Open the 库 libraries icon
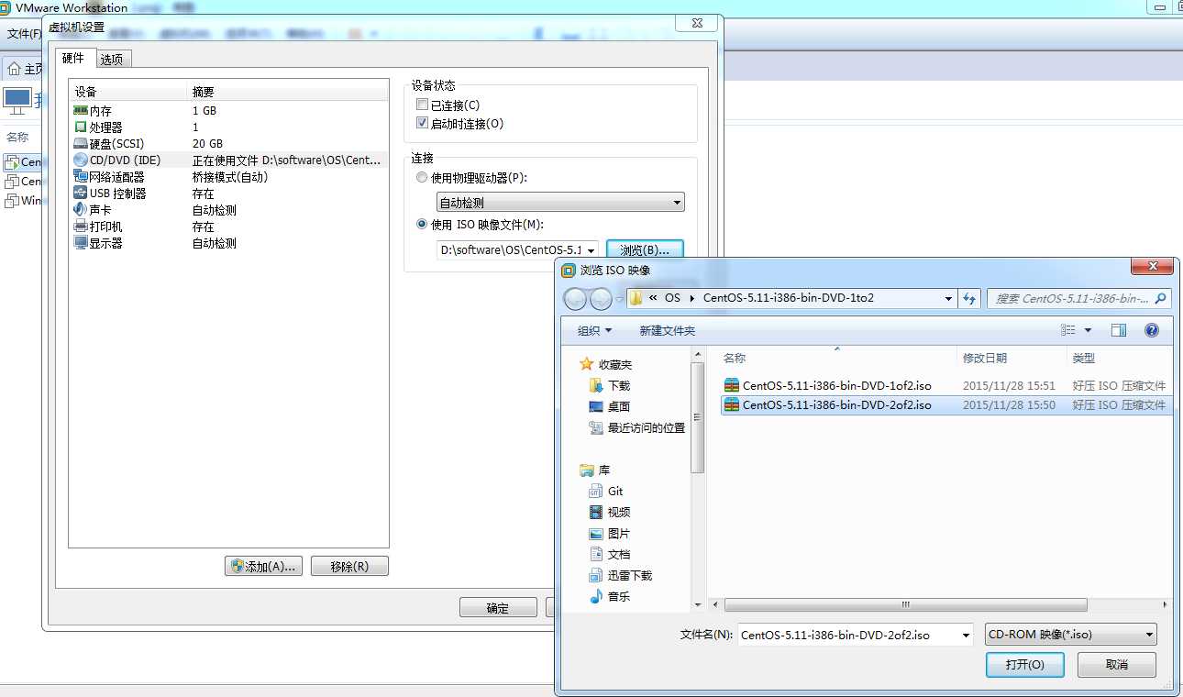The height and width of the screenshot is (697, 1183). 587,470
